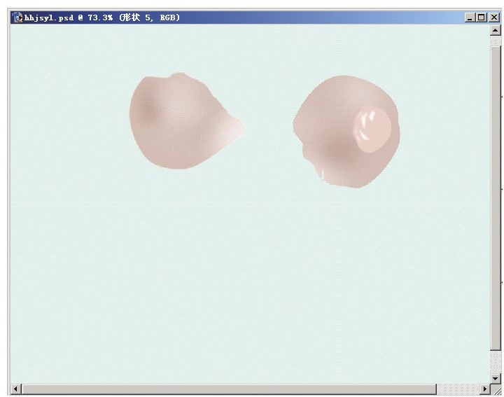Click the vertical scrollbar thumb
The image size is (504, 397).
(496, 198)
